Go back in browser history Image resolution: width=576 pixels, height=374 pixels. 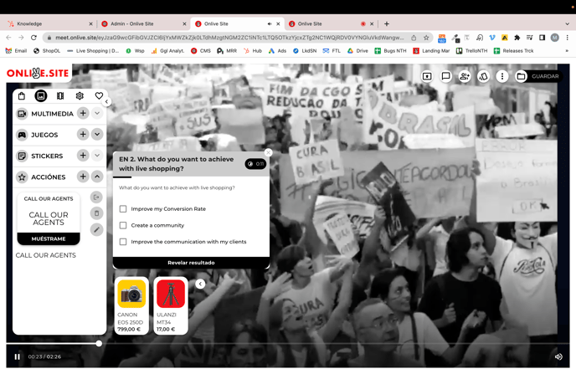[9, 38]
